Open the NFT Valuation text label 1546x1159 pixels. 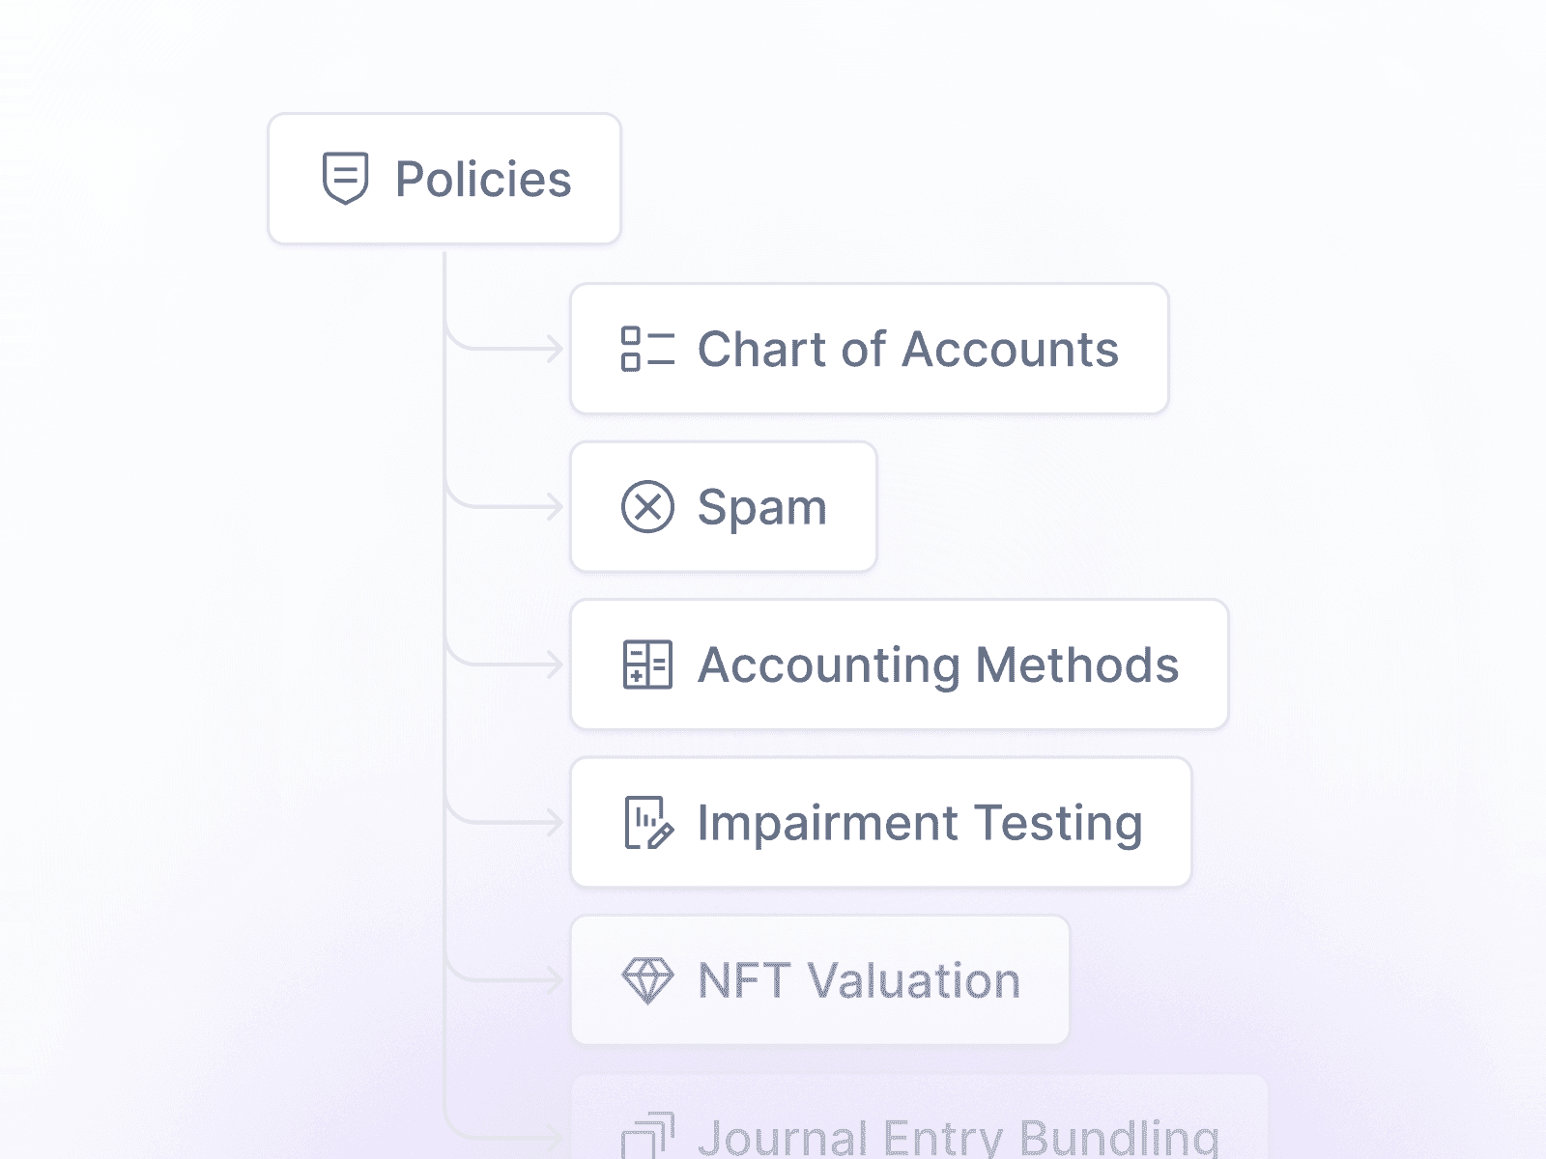tap(858, 980)
